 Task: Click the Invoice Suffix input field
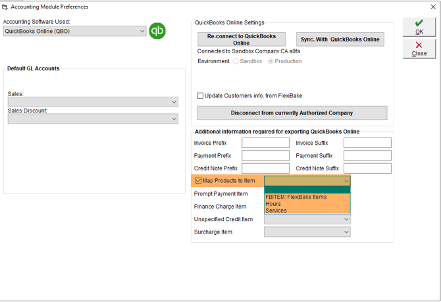pyautogui.click(x=367, y=143)
